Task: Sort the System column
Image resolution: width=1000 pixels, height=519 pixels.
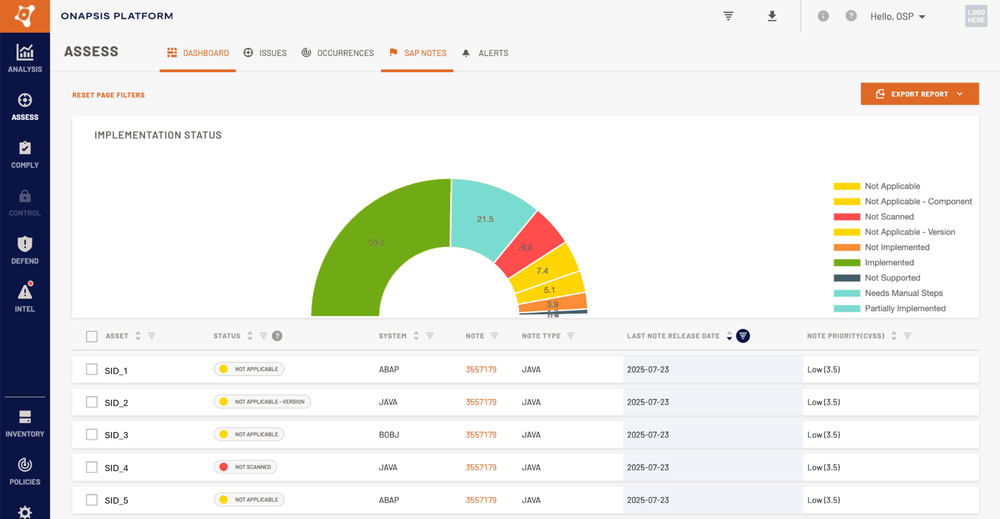Action: (416, 336)
